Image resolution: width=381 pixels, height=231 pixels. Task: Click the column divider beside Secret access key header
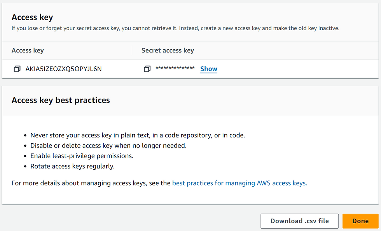(x=132, y=50)
